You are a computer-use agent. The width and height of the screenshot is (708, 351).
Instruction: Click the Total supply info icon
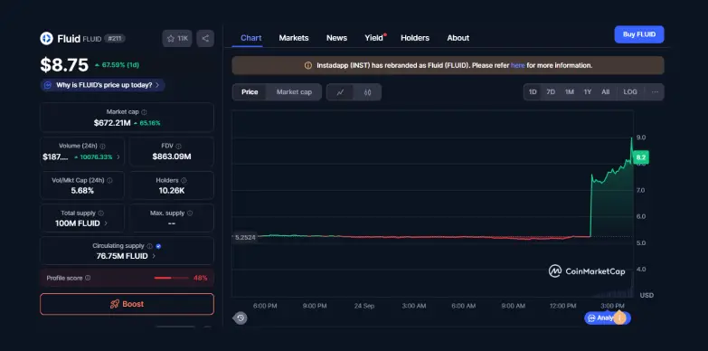click(x=100, y=213)
